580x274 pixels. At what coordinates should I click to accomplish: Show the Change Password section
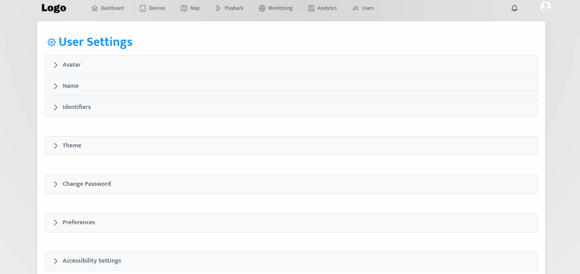[87, 184]
